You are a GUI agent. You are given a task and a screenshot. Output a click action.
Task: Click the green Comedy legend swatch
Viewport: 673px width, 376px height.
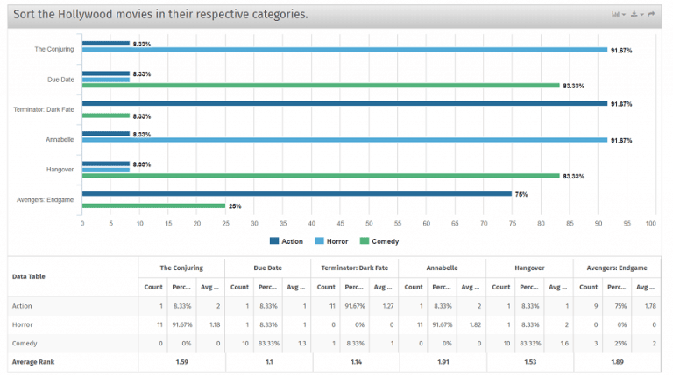364,241
